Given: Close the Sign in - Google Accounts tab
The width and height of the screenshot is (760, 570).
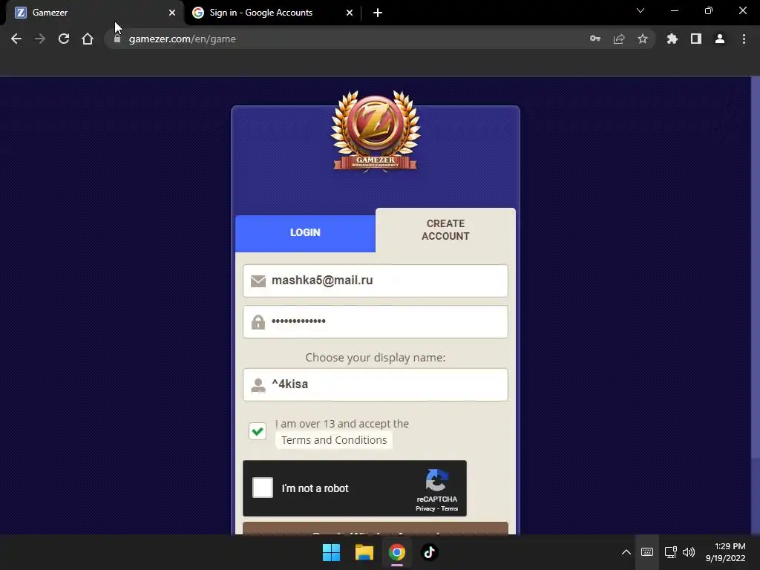Looking at the screenshot, I should 350,13.
